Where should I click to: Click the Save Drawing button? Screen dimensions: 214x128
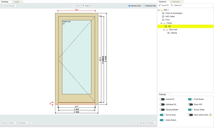click(8, 6)
